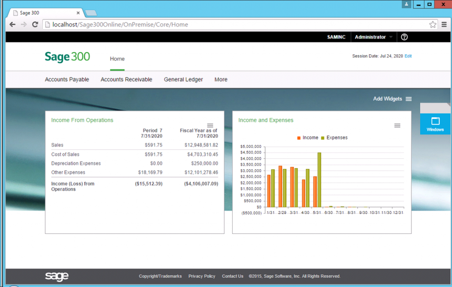Open the Privacy Policy link

click(202, 276)
